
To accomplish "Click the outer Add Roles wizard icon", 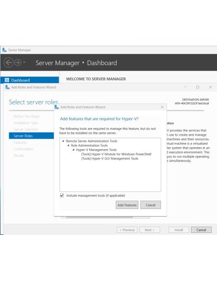I will point(8,87).
